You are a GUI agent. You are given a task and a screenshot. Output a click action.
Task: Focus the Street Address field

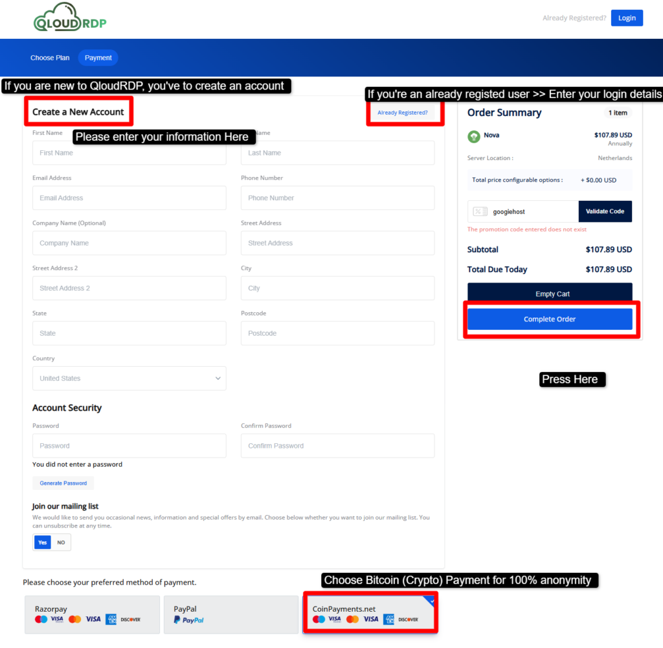coord(338,243)
